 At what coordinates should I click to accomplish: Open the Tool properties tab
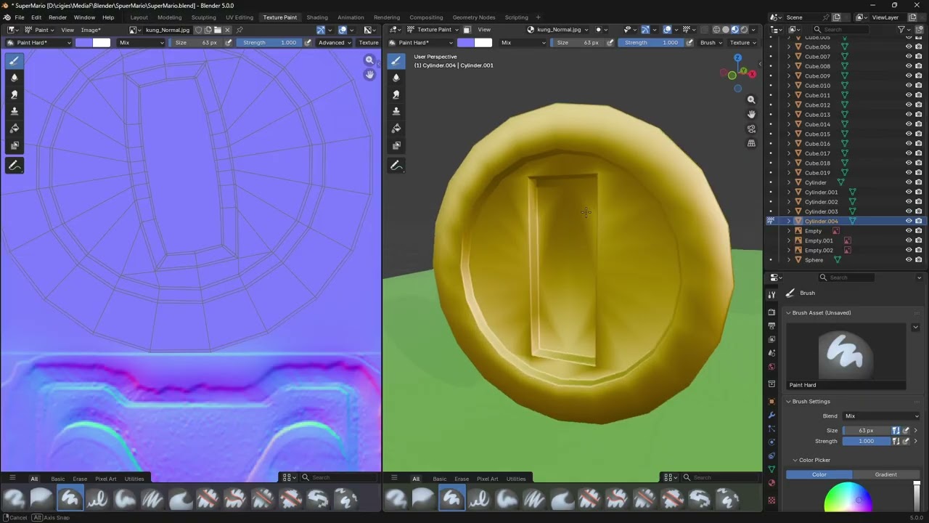(x=772, y=294)
